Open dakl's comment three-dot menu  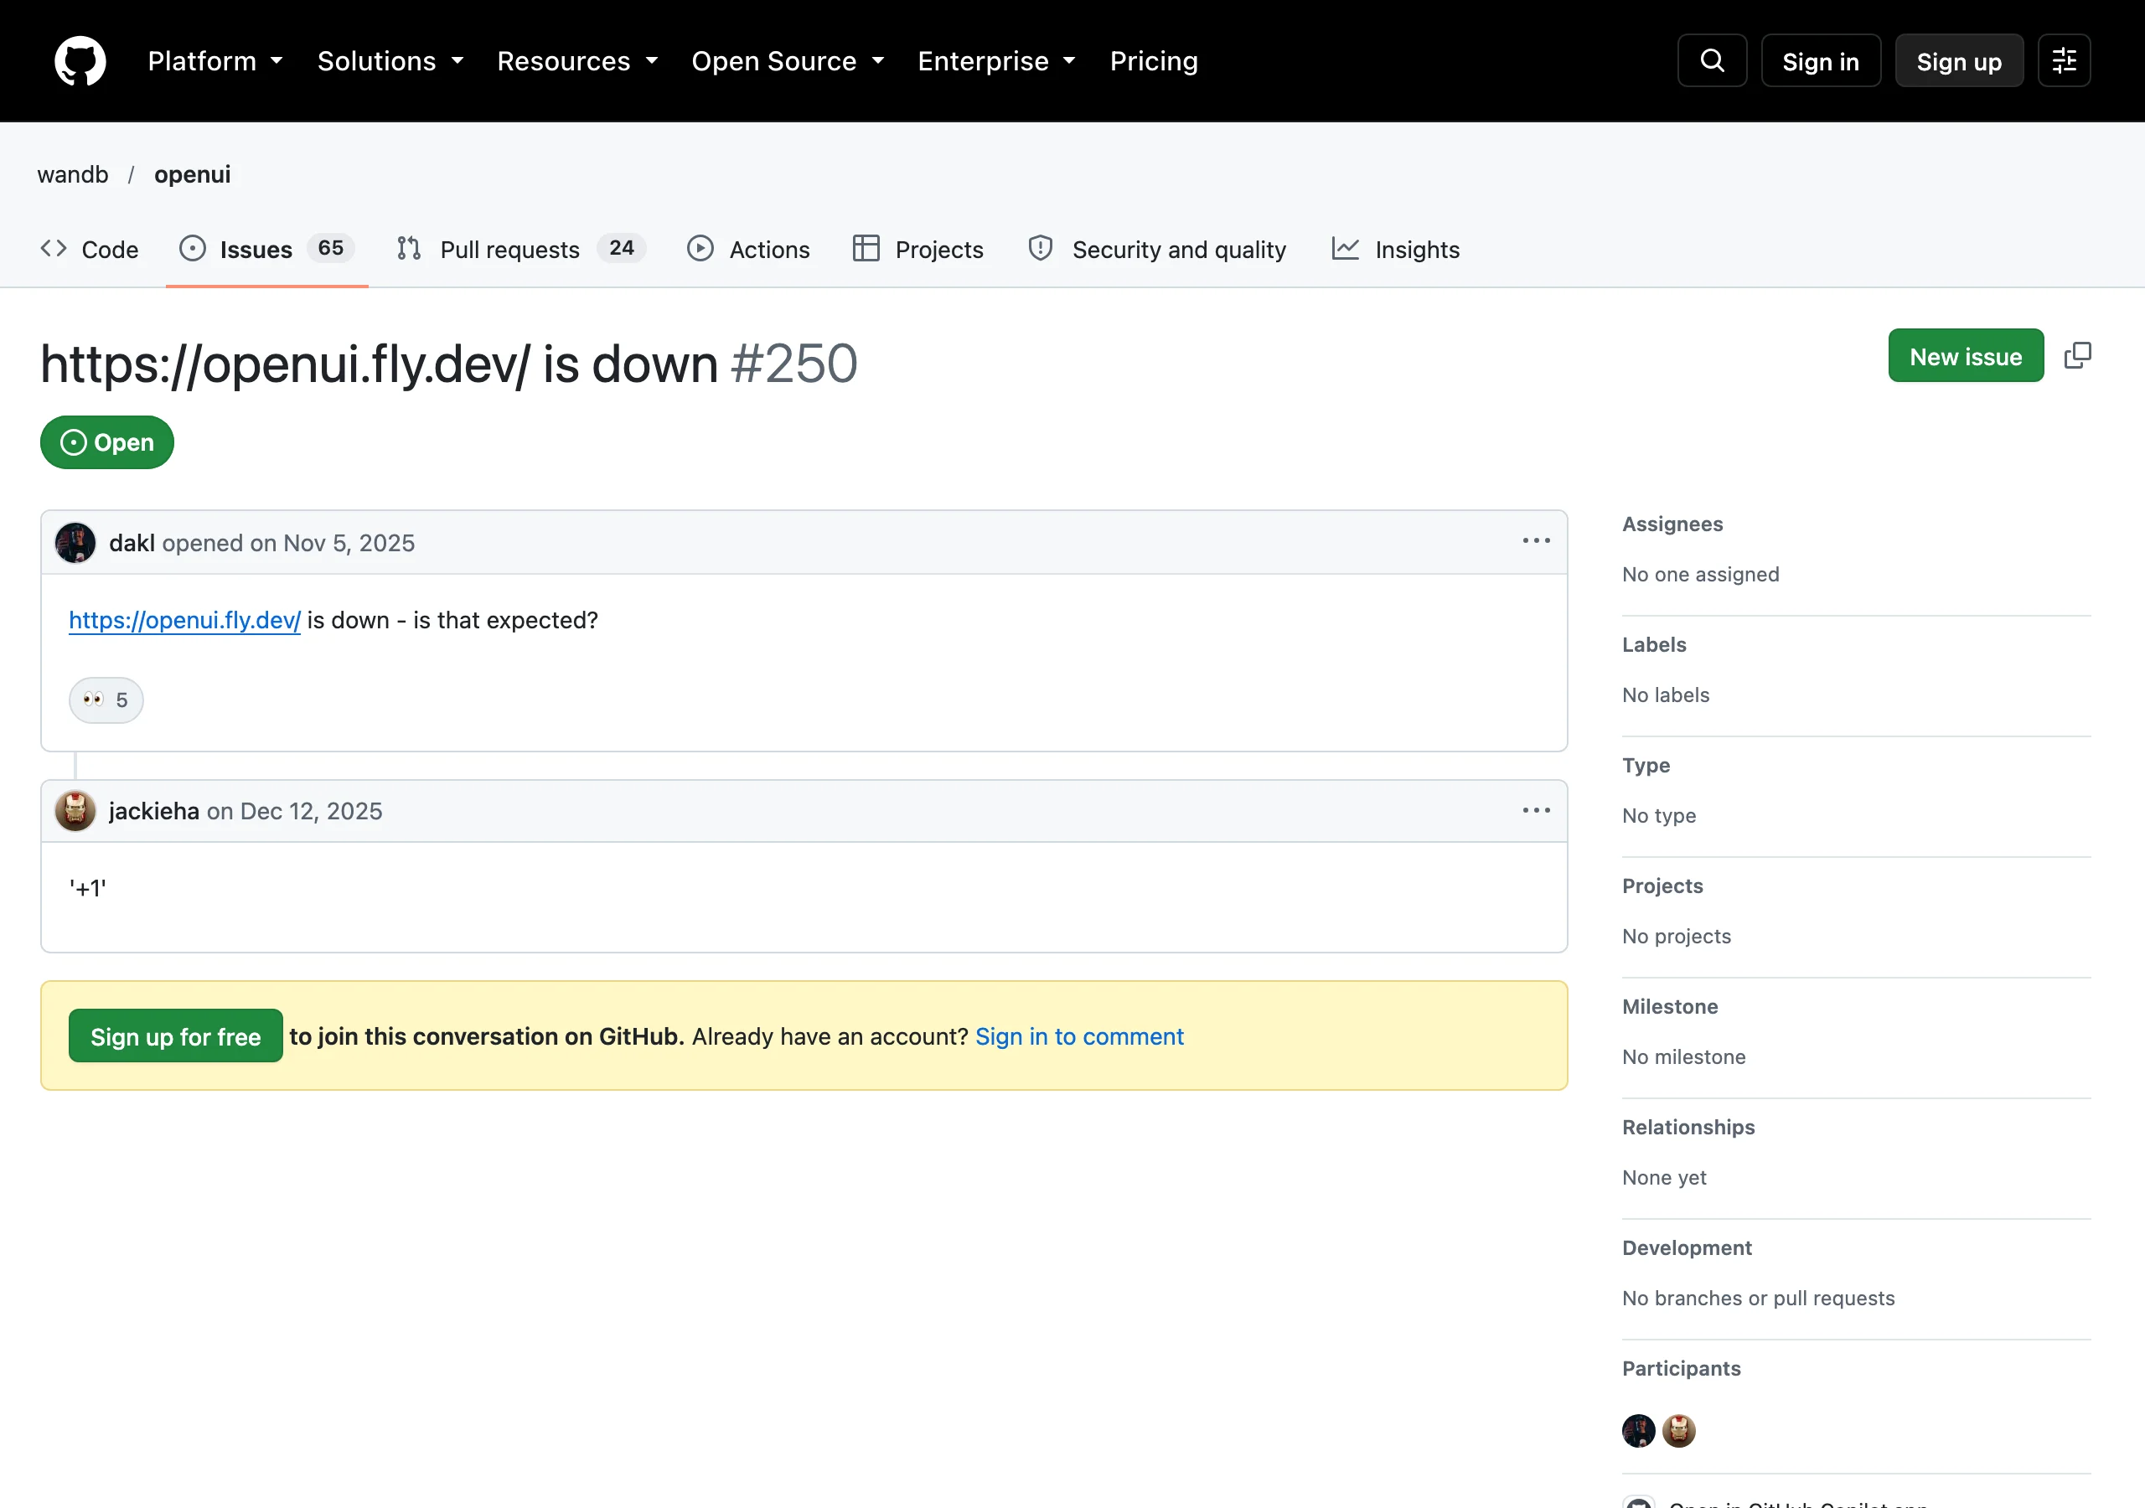click(1536, 542)
